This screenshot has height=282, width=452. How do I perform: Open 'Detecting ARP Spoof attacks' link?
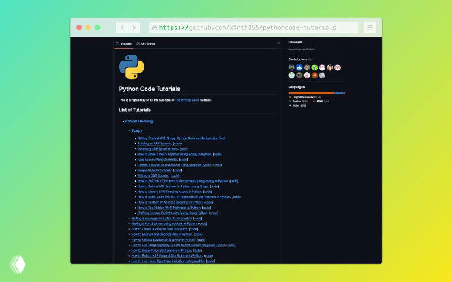tap(158, 149)
